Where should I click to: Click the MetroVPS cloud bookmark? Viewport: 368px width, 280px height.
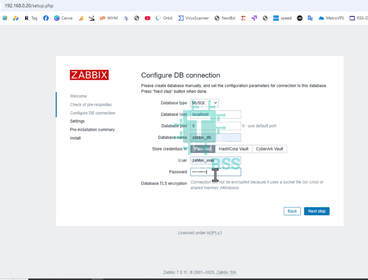pos(331,18)
